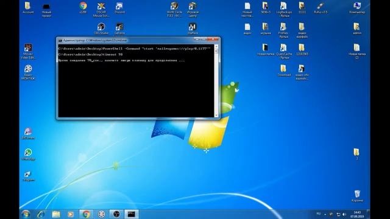Viewport: 390px width, 219px height.
Task: Switch the RU keyboard language indicator
Action: [319, 214]
